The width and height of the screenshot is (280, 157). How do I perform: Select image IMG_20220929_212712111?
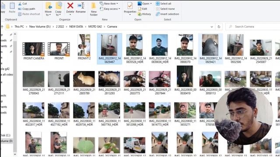point(59,82)
